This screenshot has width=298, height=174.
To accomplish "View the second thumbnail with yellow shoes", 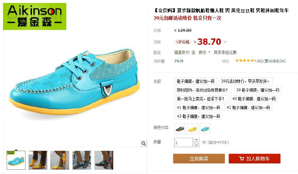I will [x=38, y=160].
